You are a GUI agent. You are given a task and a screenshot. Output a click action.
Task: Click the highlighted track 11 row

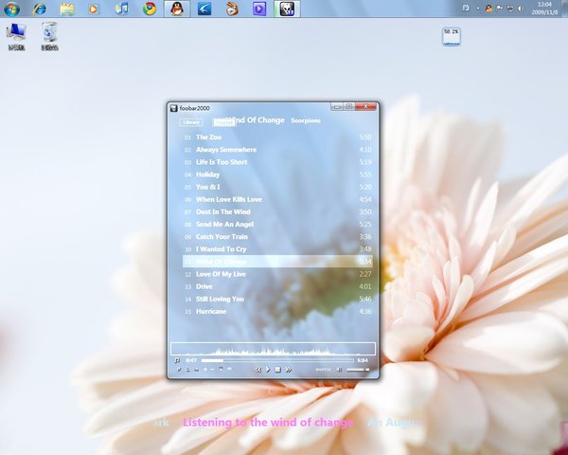[x=277, y=262]
